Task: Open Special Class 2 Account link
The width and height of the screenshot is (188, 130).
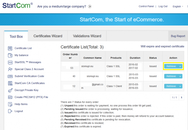Action: [29, 69]
